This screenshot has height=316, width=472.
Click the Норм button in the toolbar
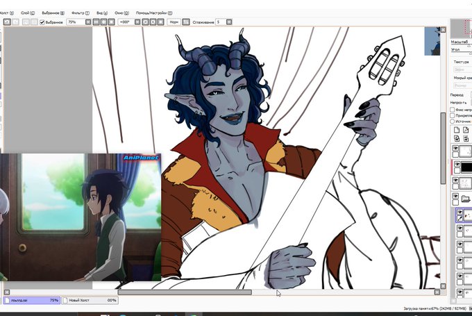point(174,22)
